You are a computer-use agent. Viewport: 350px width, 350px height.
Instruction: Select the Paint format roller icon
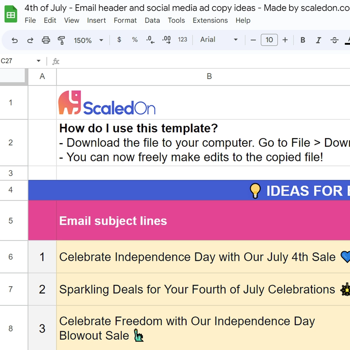click(61, 41)
